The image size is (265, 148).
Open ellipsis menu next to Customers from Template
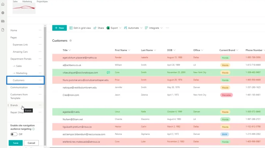coord(40,94)
